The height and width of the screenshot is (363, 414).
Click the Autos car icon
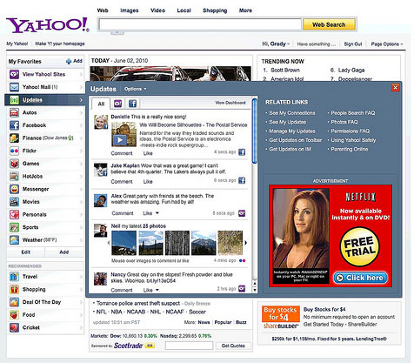(14, 112)
